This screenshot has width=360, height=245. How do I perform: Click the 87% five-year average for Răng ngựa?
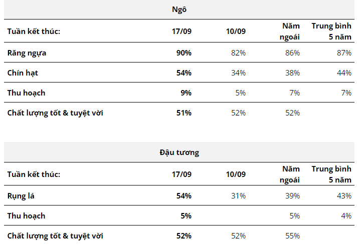coord(344,52)
